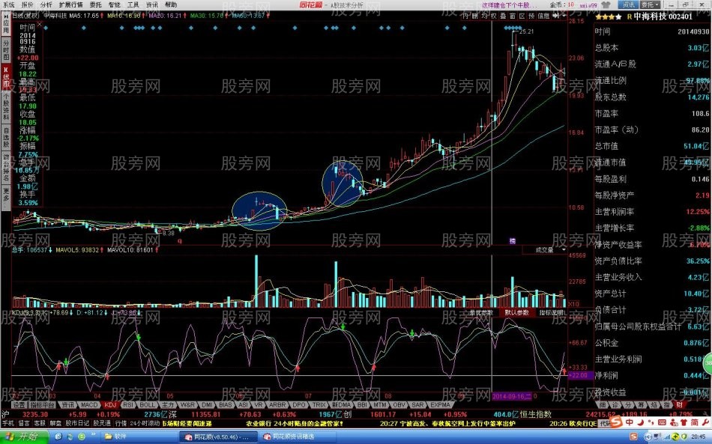712x444 pixels.
Task: Select the KDJ indicator tab
Action: pos(110,404)
